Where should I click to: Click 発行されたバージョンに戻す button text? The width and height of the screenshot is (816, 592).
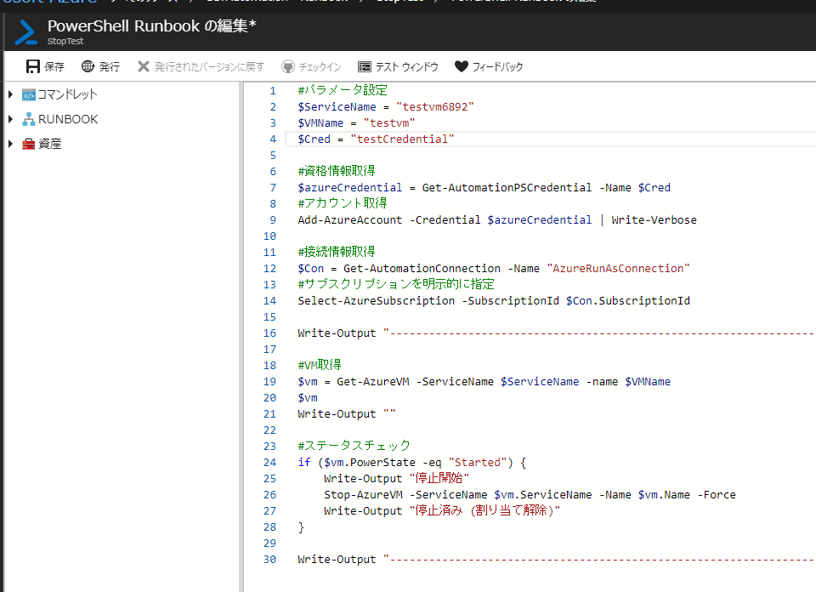[209, 66]
